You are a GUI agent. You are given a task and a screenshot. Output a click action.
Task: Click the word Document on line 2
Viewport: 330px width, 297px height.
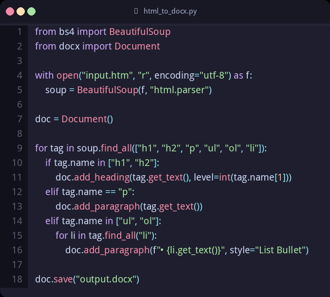point(137,47)
